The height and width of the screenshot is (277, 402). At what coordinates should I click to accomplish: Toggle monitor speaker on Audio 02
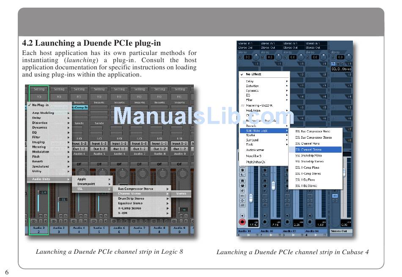(265, 216)
